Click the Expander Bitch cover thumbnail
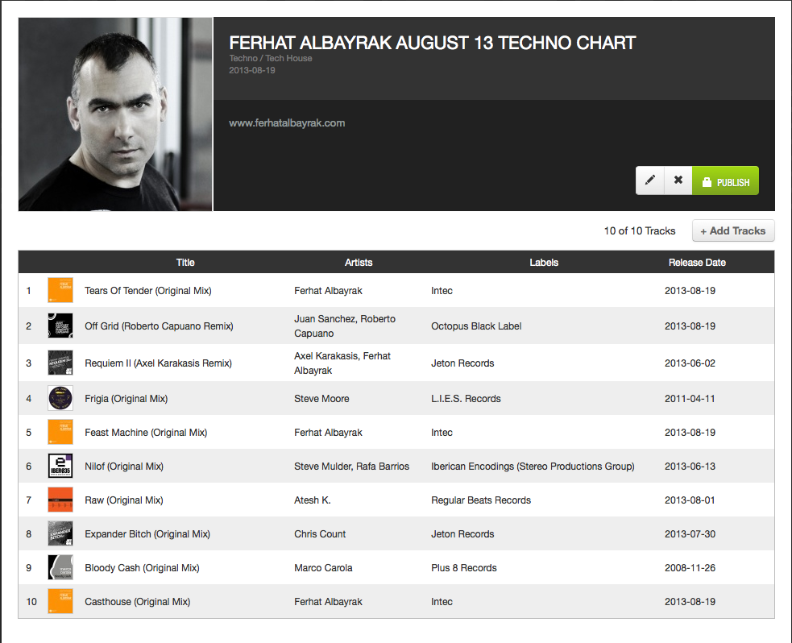The image size is (792, 643). pyautogui.click(x=60, y=533)
